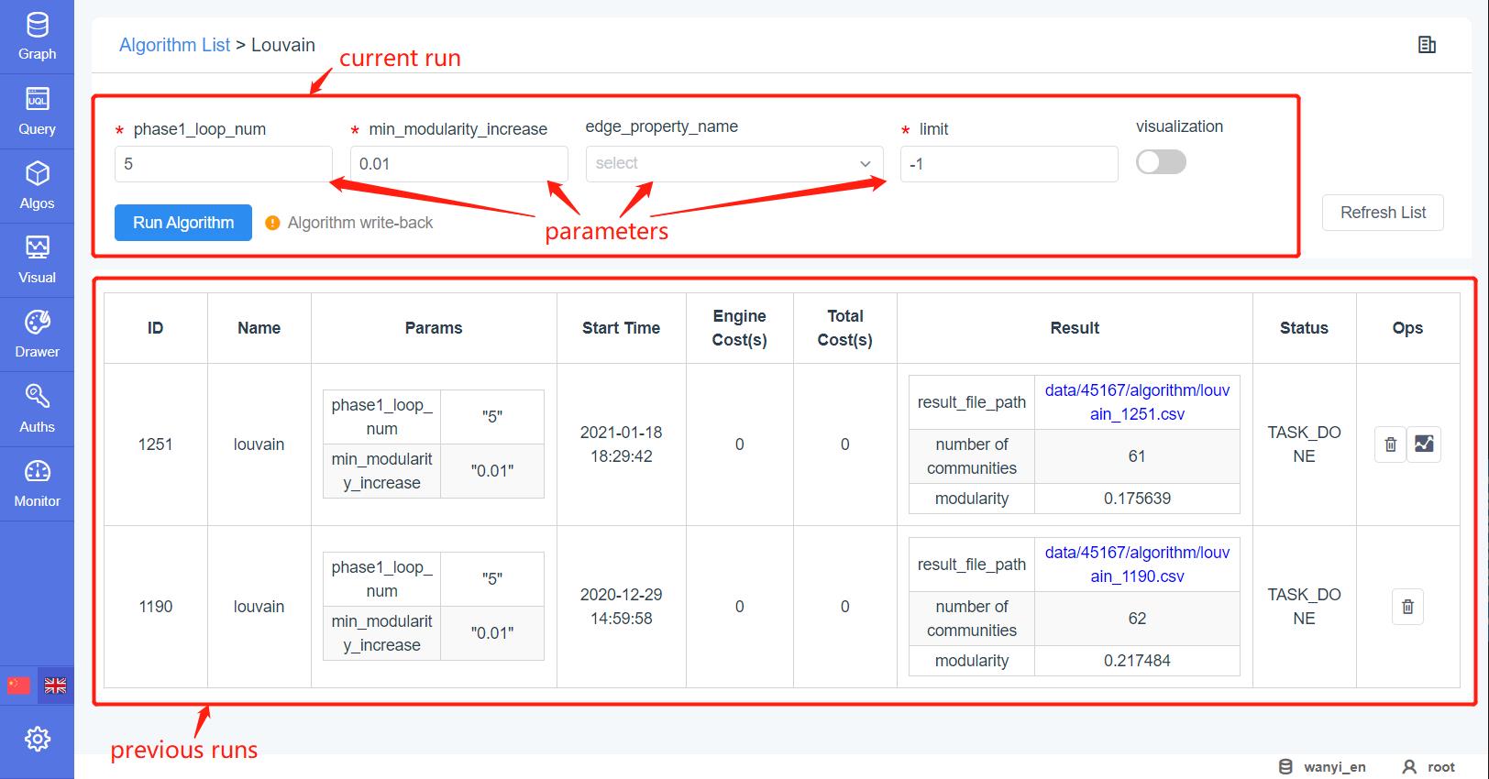This screenshot has width=1489, height=779.
Task: Click the Result column header
Action: pyautogui.click(x=1075, y=328)
